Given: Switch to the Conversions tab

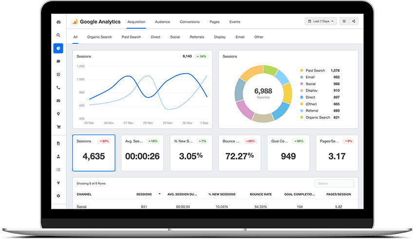Looking at the screenshot, I should click(x=189, y=22).
